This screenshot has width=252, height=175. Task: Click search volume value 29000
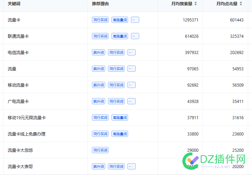tap(193, 150)
